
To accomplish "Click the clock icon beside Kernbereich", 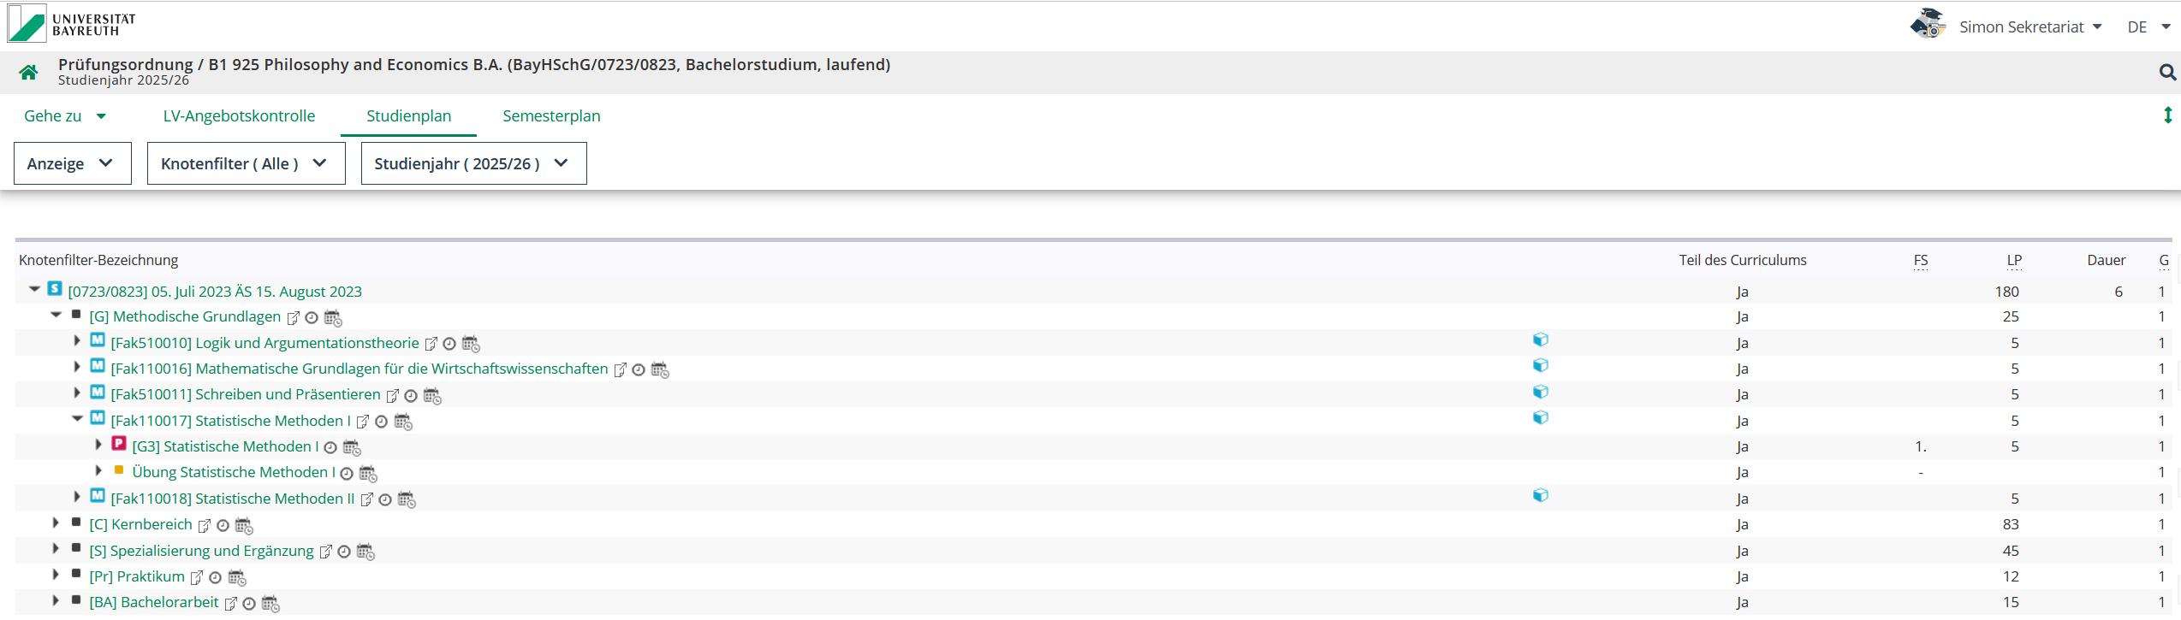I will point(223,526).
